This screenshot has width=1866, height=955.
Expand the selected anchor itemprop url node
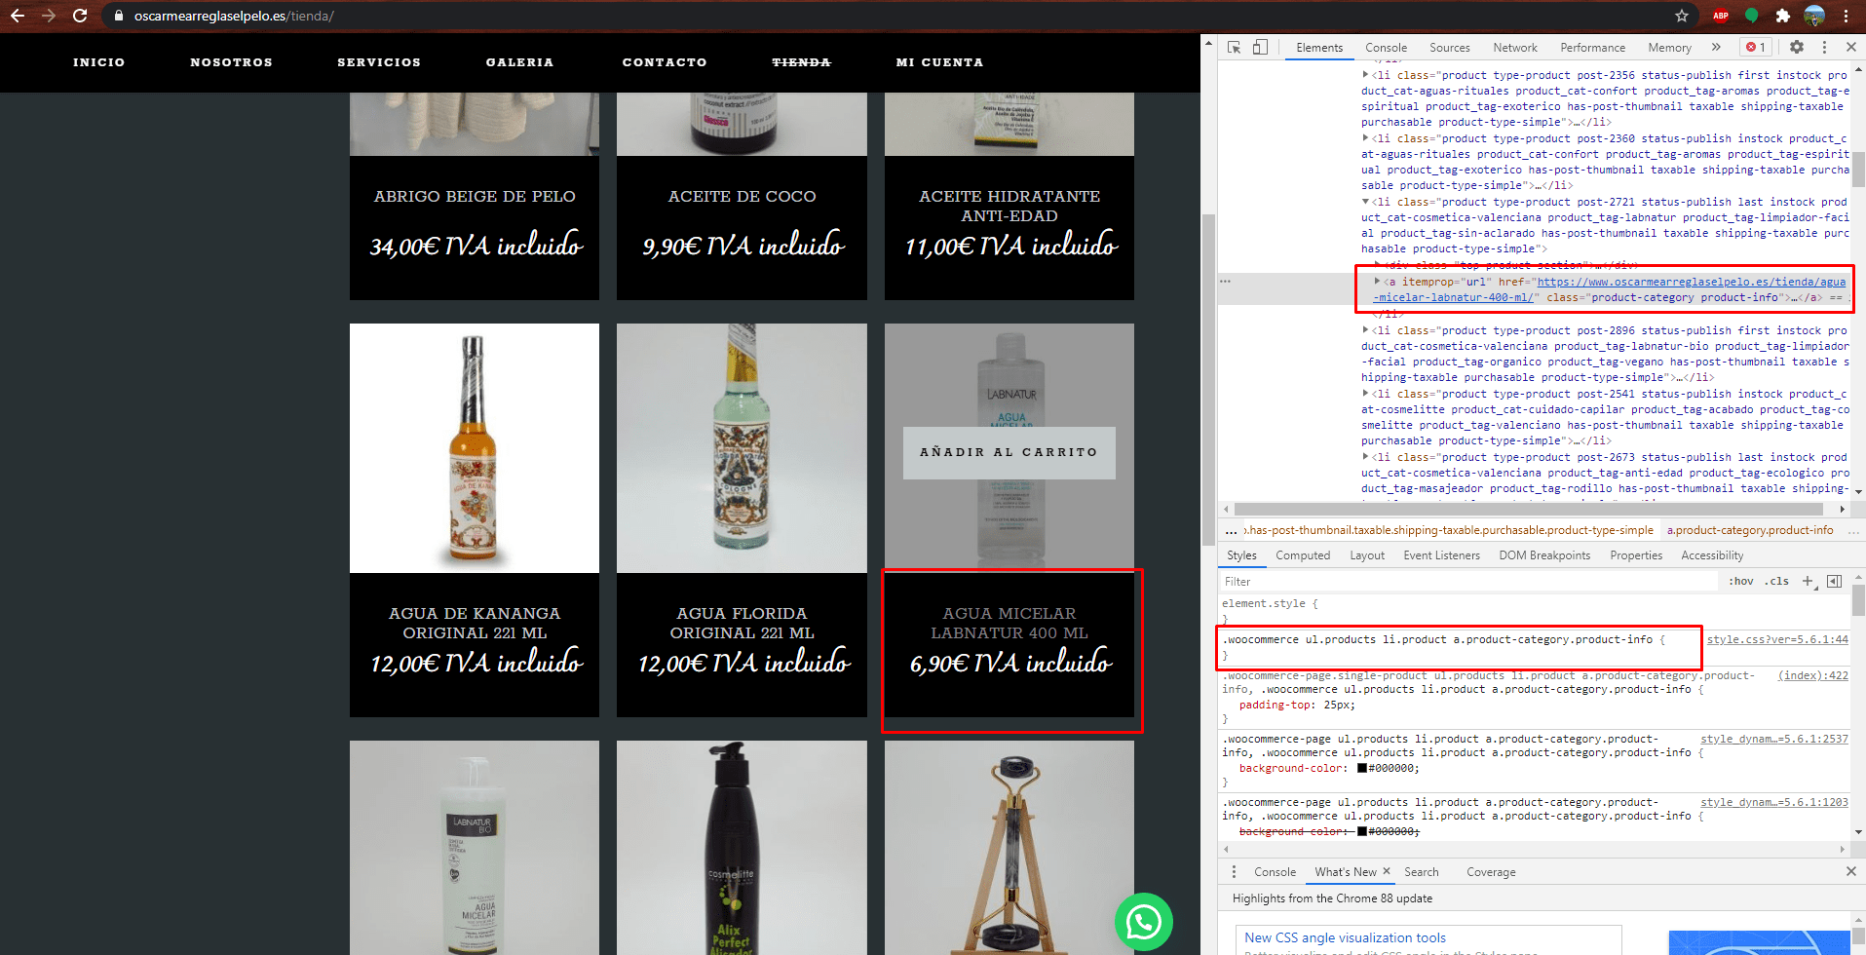[1377, 282]
